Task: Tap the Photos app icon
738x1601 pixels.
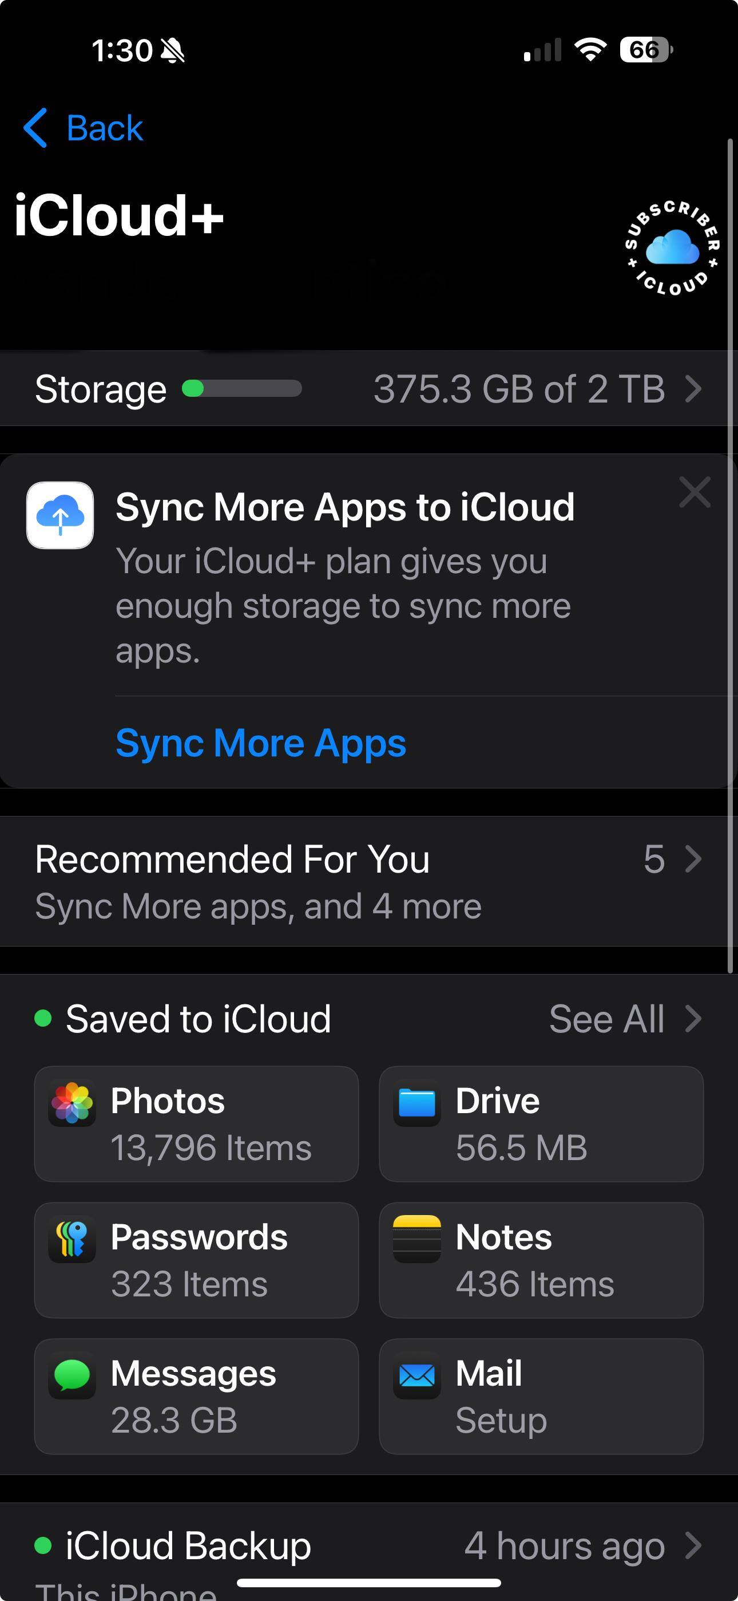Action: click(x=72, y=1103)
